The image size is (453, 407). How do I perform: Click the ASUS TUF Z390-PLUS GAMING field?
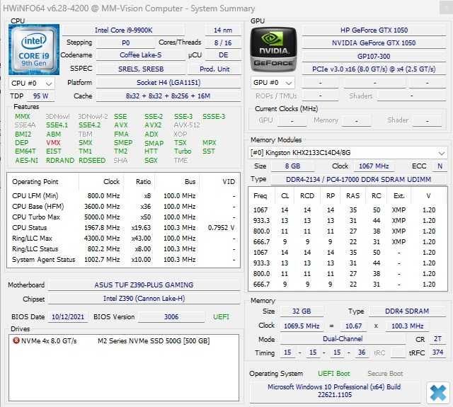(x=144, y=285)
